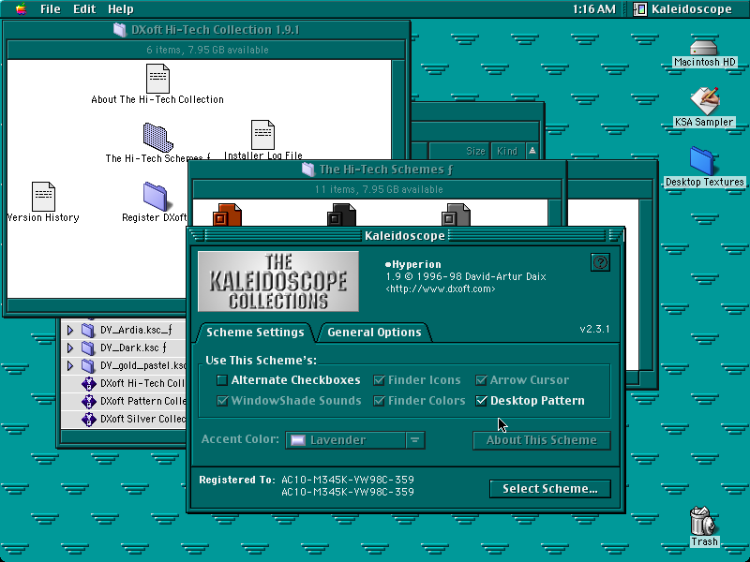This screenshot has height=562, width=750.
Task: Select the DXoft Silver Collection installer icon
Action: tap(88, 419)
